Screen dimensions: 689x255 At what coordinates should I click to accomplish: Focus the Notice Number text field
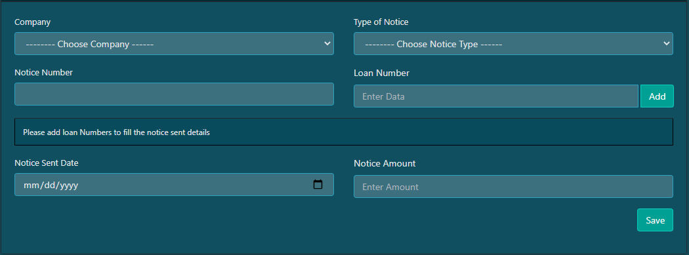point(174,94)
